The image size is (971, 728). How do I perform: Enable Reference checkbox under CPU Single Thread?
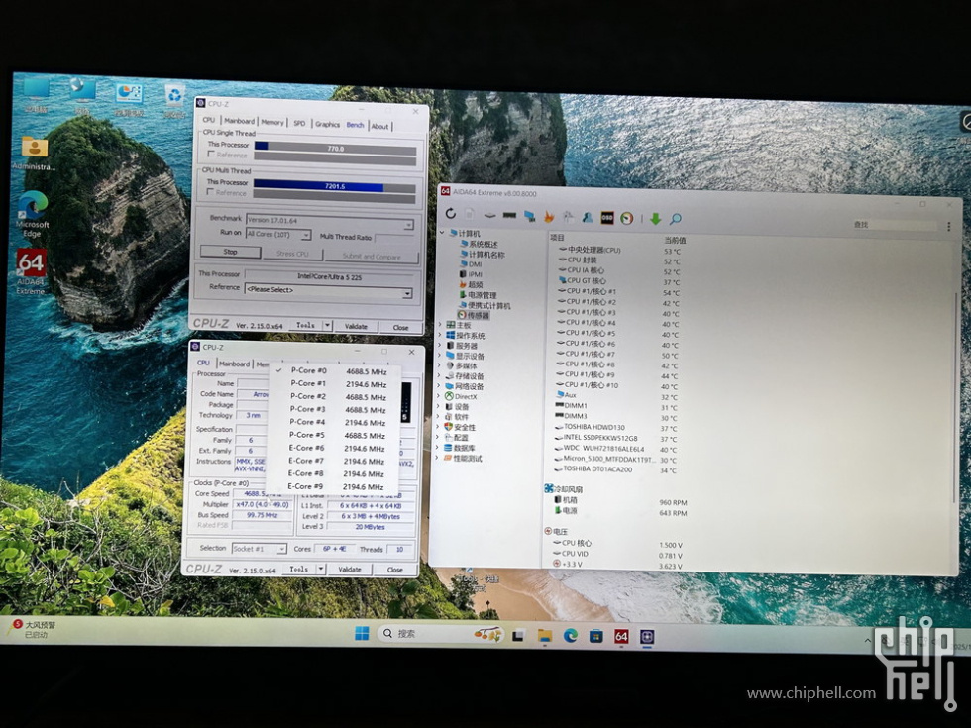click(x=210, y=155)
